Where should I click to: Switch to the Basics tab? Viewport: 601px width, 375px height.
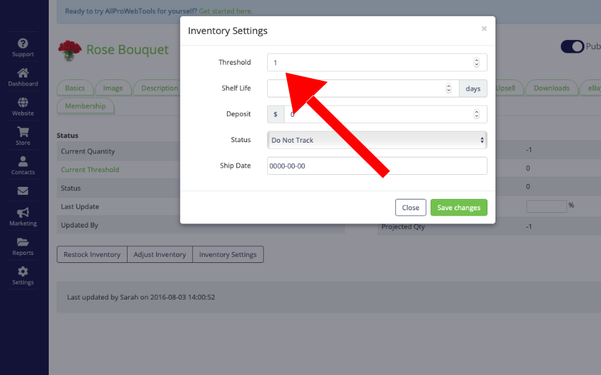(75, 88)
